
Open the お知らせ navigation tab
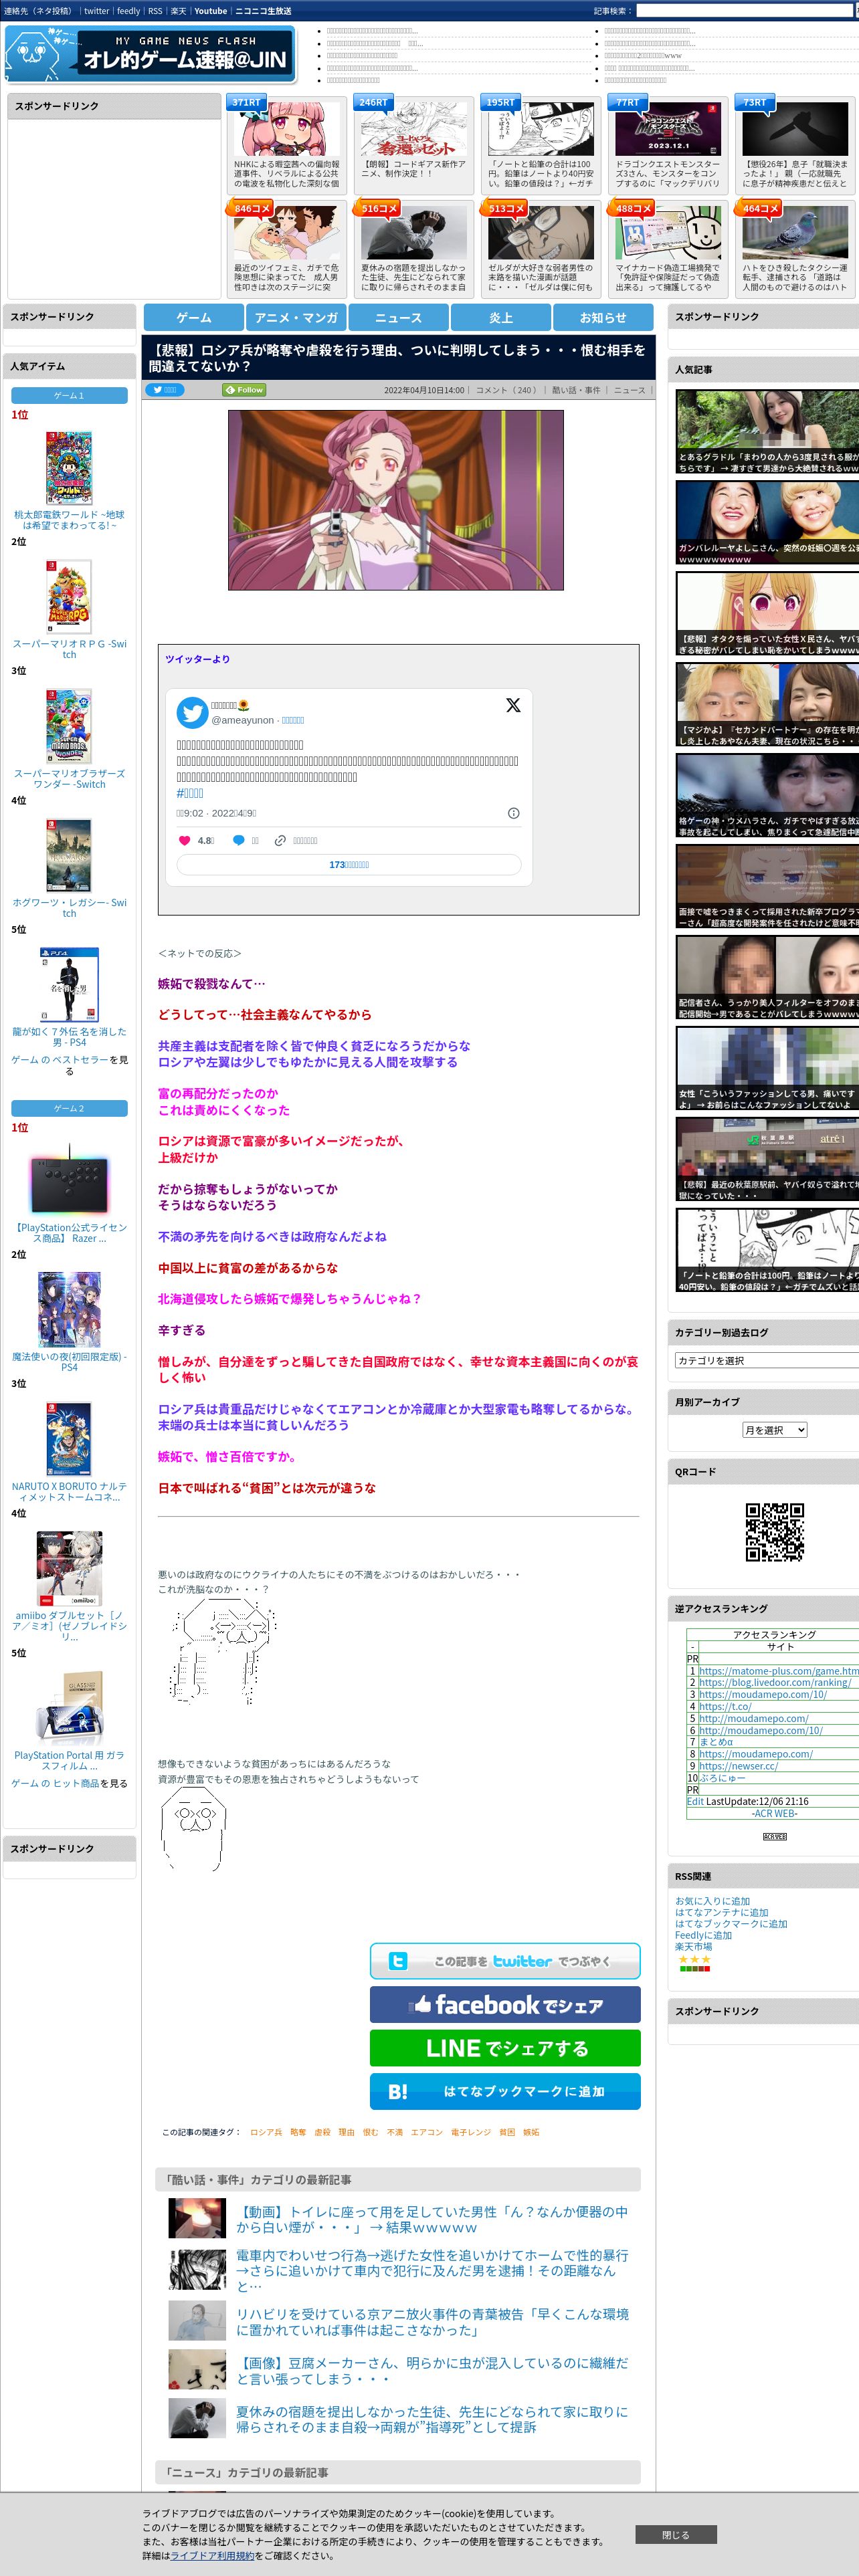pos(603,317)
